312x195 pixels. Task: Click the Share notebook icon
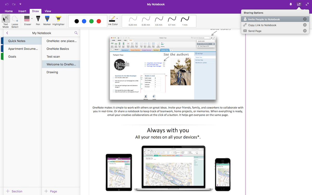tap(299, 4)
